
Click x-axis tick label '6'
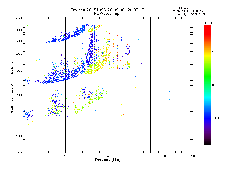point(133,156)
